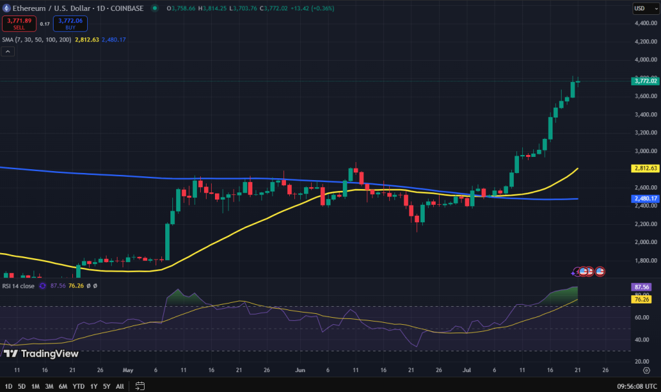
Task: Select the 6M time range
Action: point(63,386)
